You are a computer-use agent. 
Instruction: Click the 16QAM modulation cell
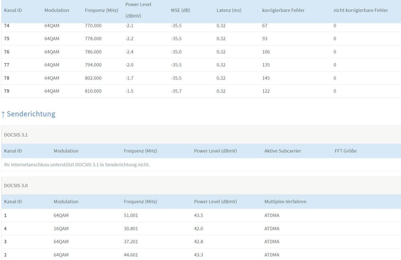(x=61, y=229)
